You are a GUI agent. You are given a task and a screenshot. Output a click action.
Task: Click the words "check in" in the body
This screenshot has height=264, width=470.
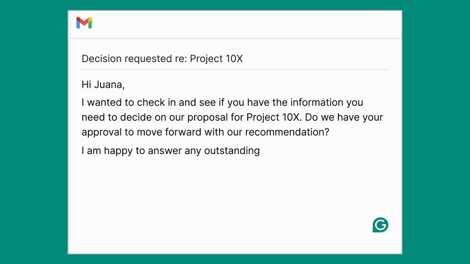156,102
